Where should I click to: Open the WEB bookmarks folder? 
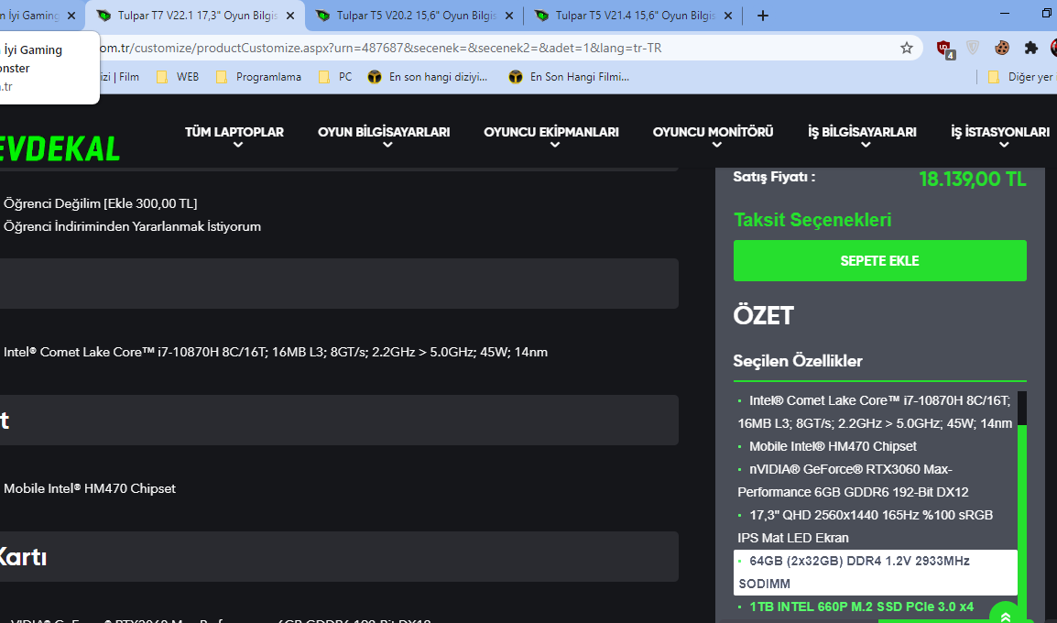coord(178,77)
